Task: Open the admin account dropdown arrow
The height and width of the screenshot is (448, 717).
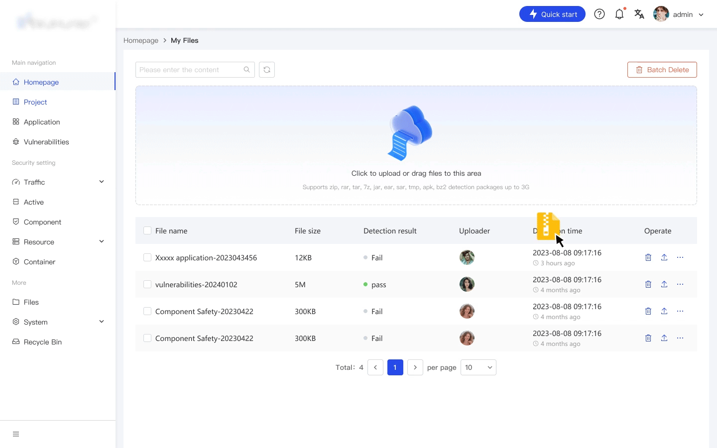Action: [x=701, y=15]
